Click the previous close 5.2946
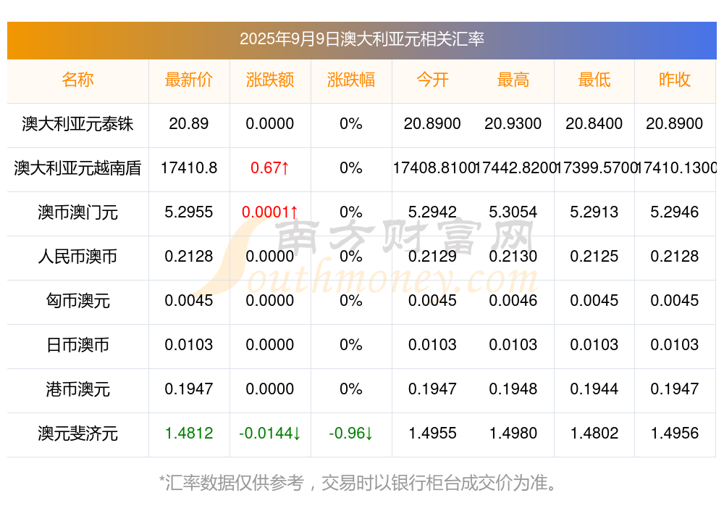Screen dimensions: 724x506 tap(675, 212)
